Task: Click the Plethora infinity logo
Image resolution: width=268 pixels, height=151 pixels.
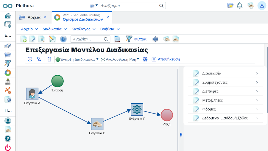Action: coord(7,6)
